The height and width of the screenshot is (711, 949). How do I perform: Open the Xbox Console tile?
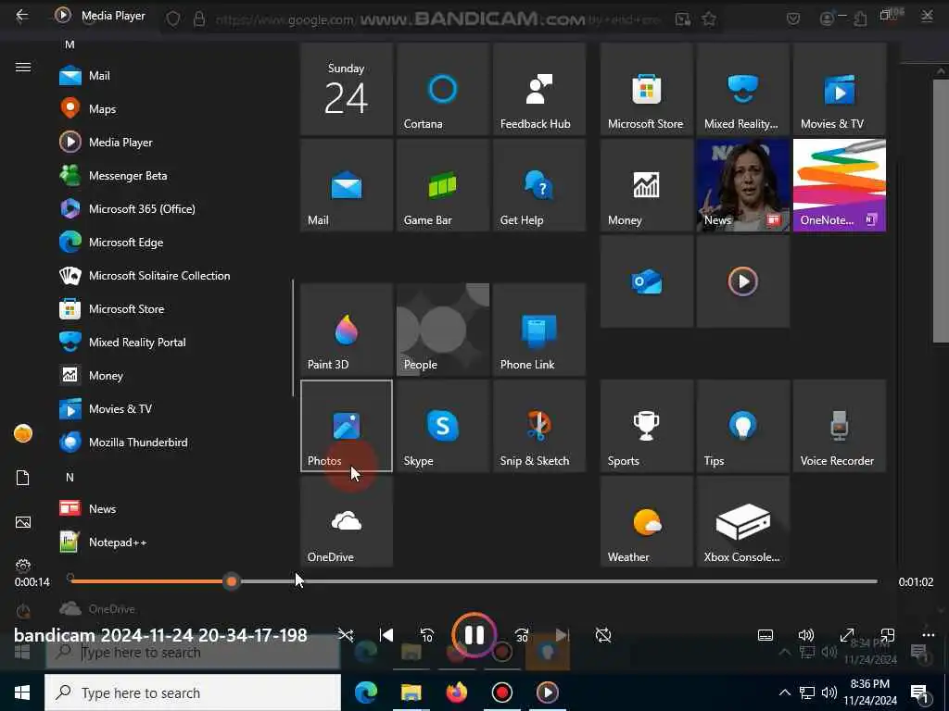[x=742, y=522]
